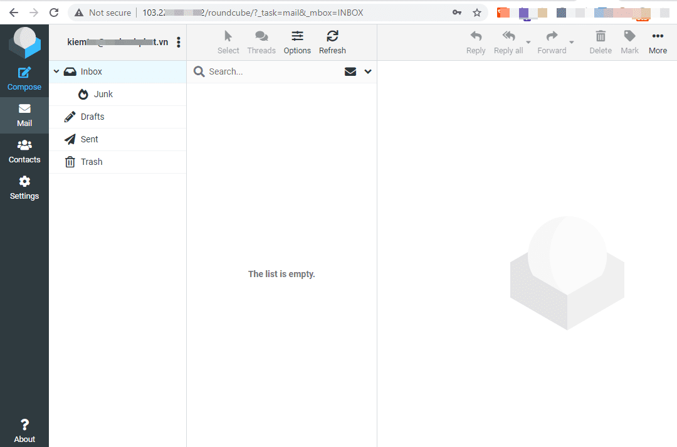Click the Refresh icon to check mail

[x=332, y=41]
